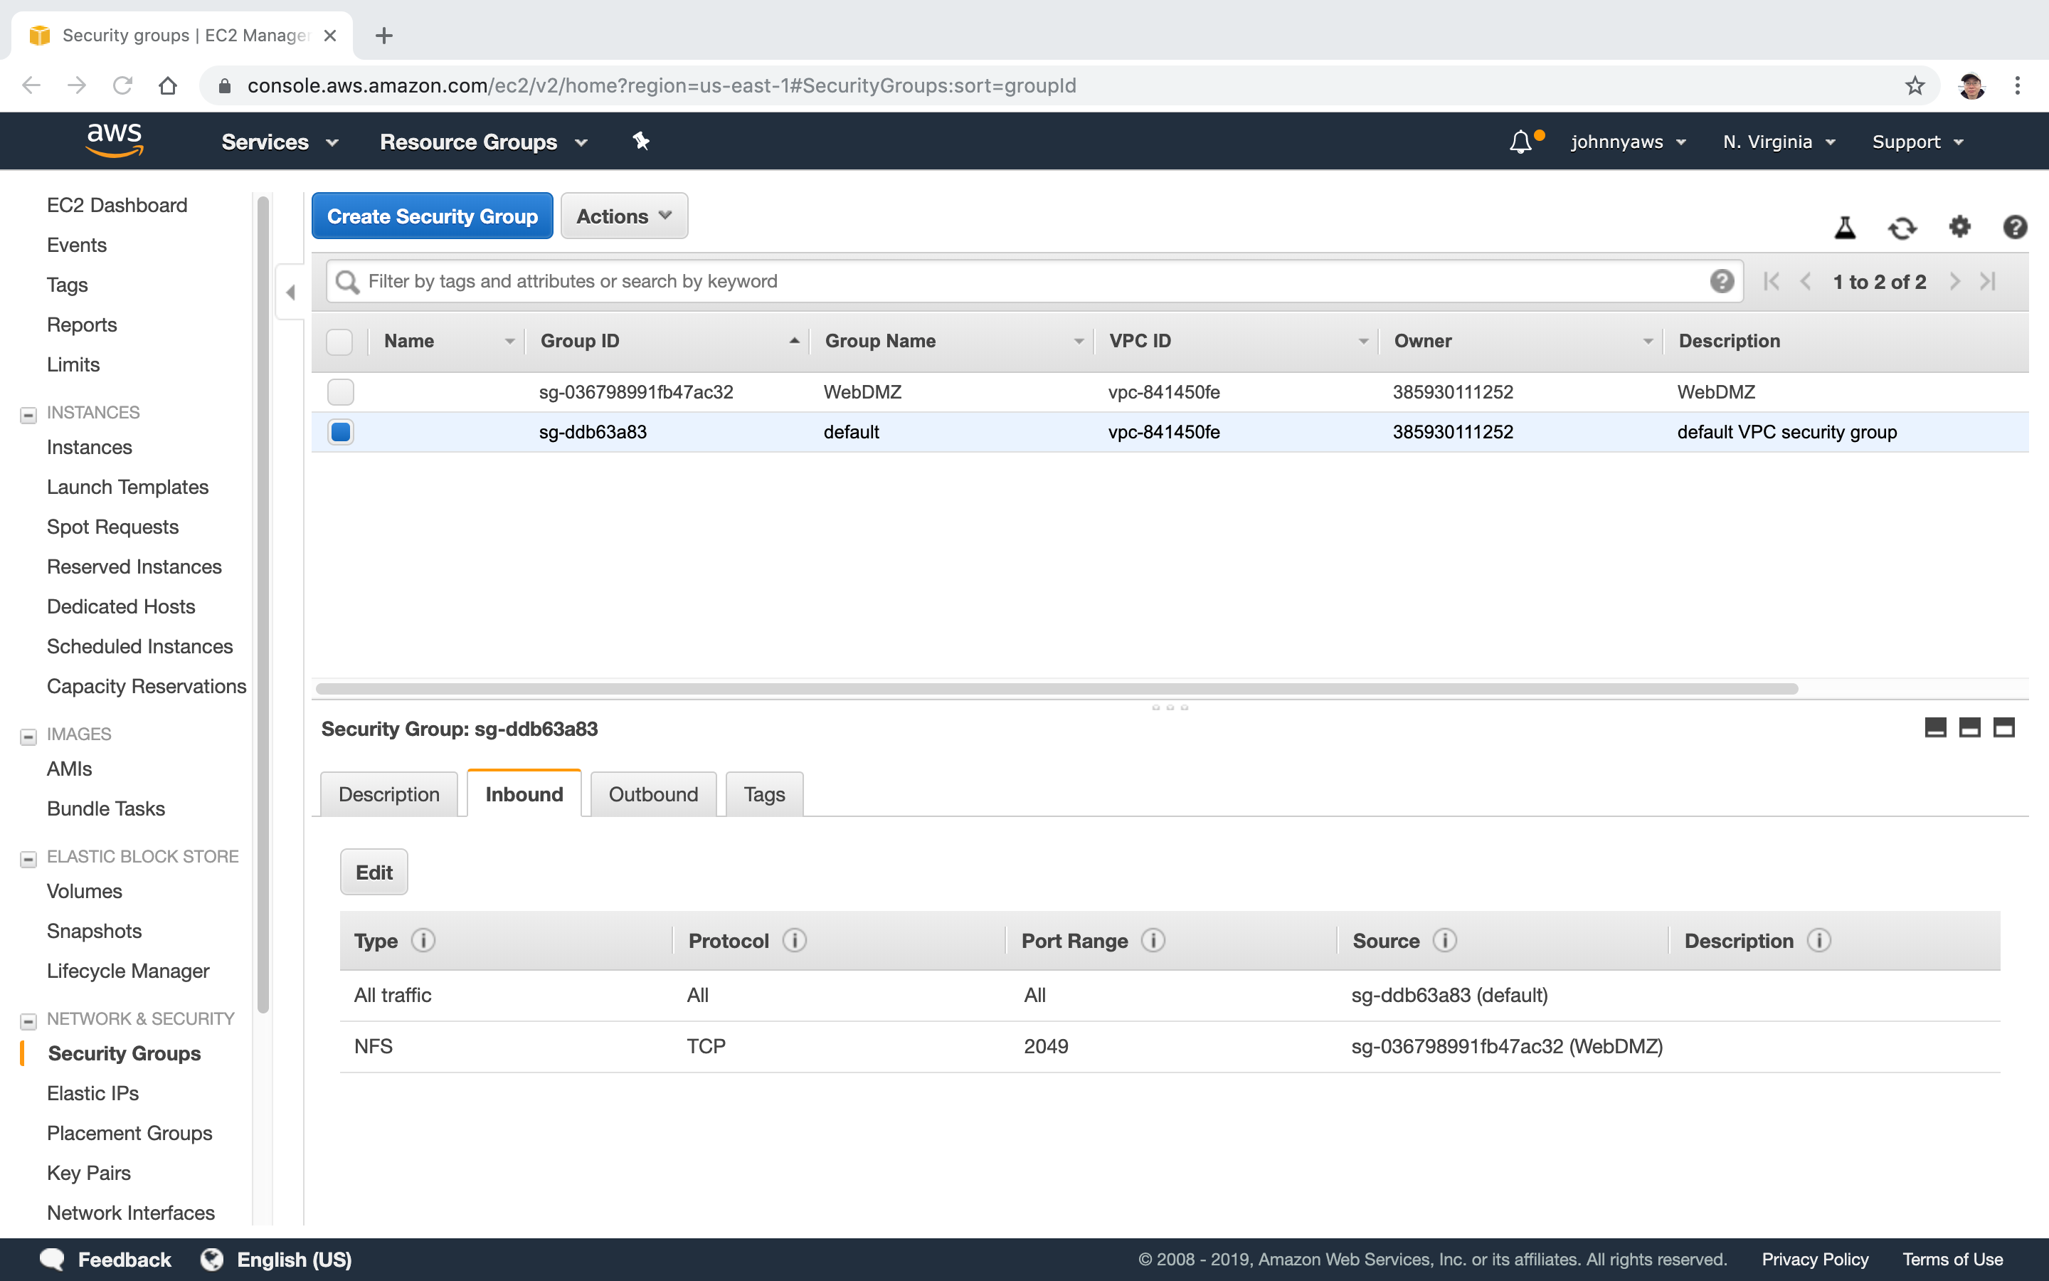Screen dimensions: 2049x1281
Task: Collapse the INSTANCES sidebar section
Action: click(28, 415)
